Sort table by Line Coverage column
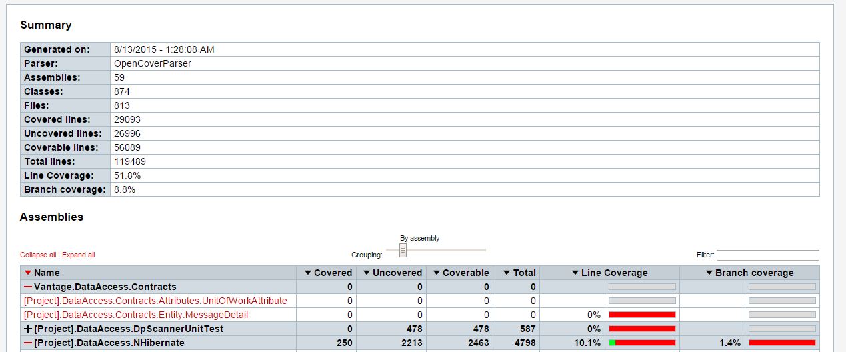This screenshot has height=352, width=846. [x=610, y=273]
